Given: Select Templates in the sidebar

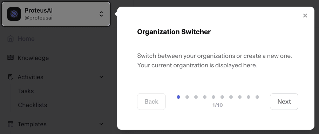Looking at the screenshot, I should pyautogui.click(x=32, y=124).
